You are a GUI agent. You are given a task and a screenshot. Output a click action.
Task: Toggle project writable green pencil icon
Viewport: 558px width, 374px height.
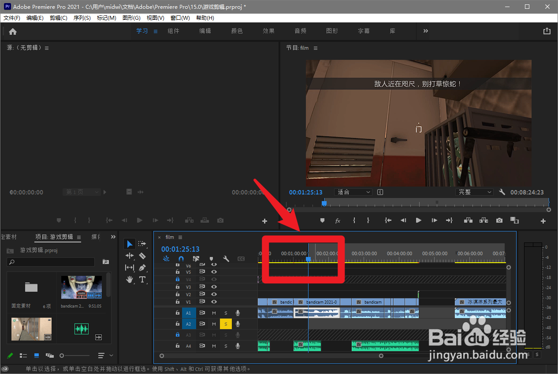(x=11, y=355)
